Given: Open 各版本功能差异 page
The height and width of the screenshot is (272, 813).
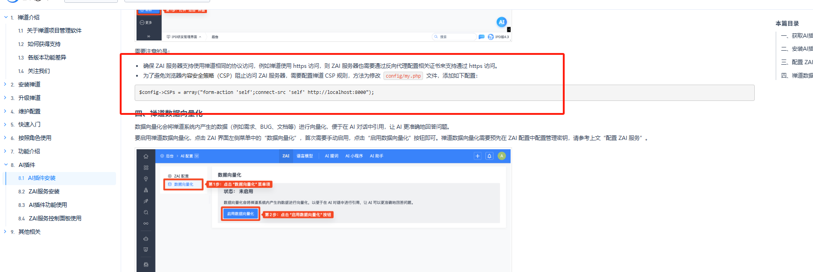Looking at the screenshot, I should coord(47,58).
